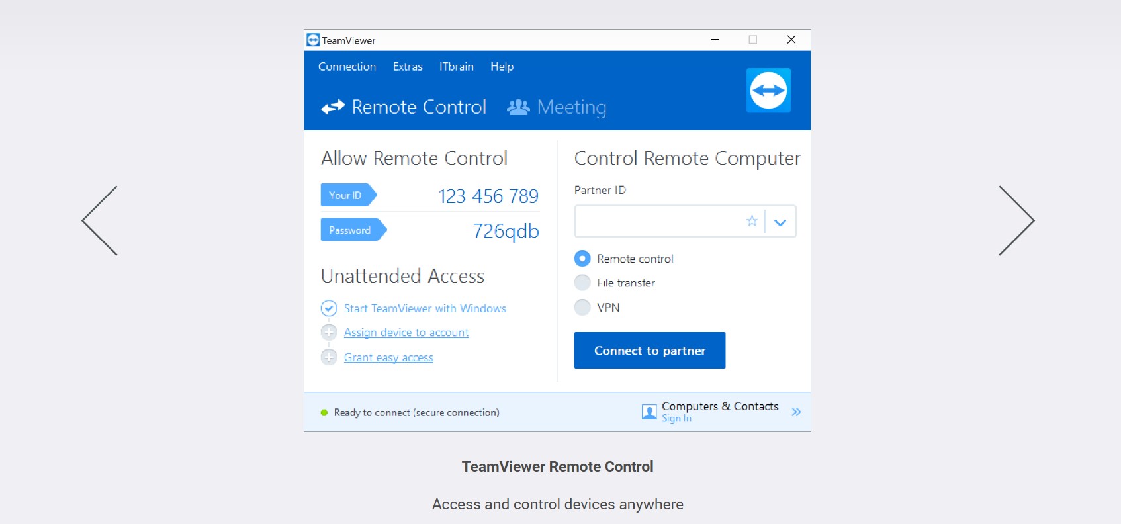This screenshot has width=1121, height=524.
Task: Select the Remote control radio option
Action: 582,259
